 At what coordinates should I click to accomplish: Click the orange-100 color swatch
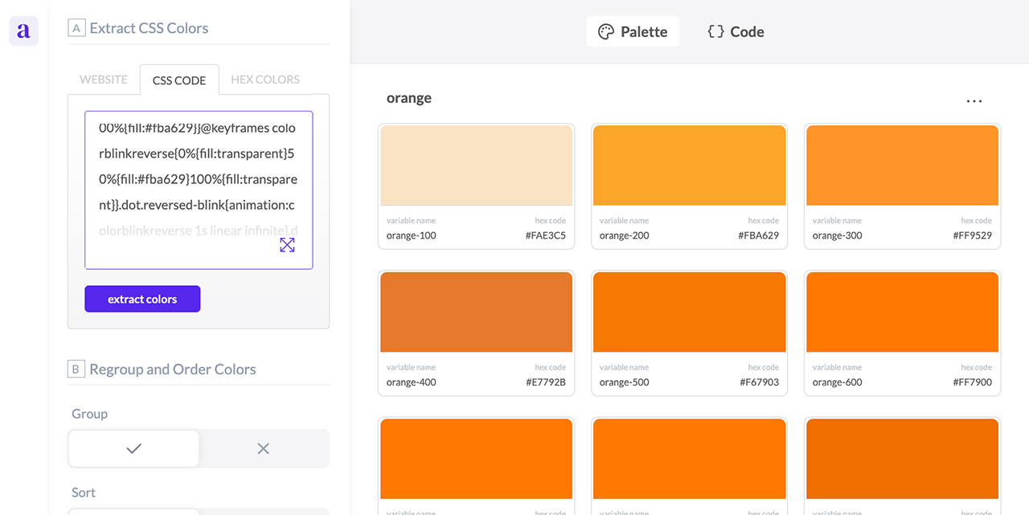point(476,166)
